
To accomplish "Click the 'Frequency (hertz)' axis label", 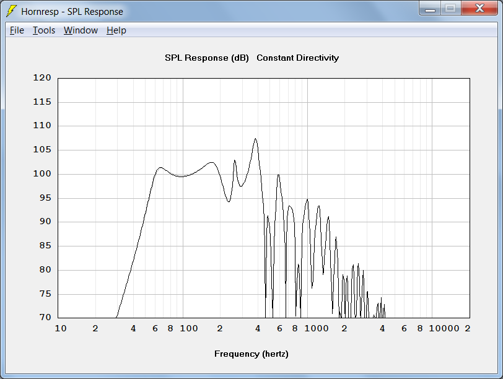I will [x=251, y=354].
